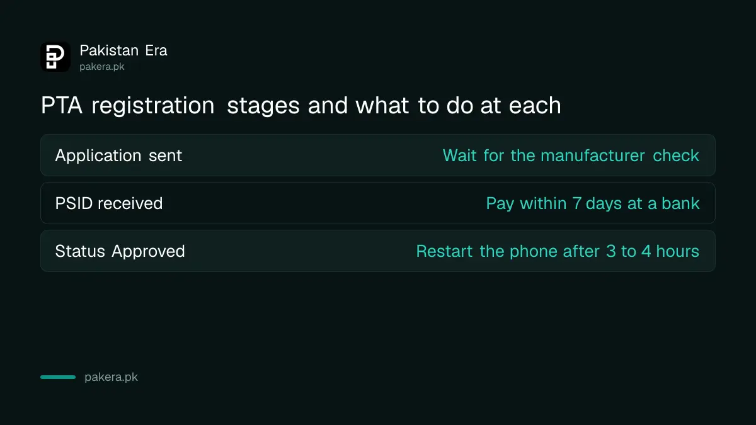
Task: Click the word stages in the heading
Action: coord(264,106)
